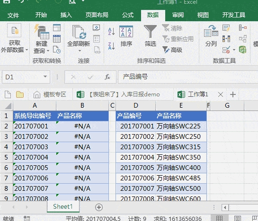
Task: Select column A header
Action: (35, 106)
